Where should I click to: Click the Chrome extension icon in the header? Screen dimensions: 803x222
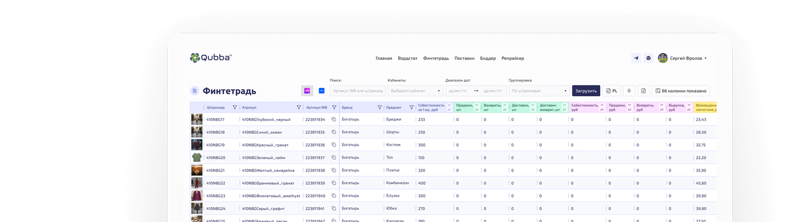648,58
